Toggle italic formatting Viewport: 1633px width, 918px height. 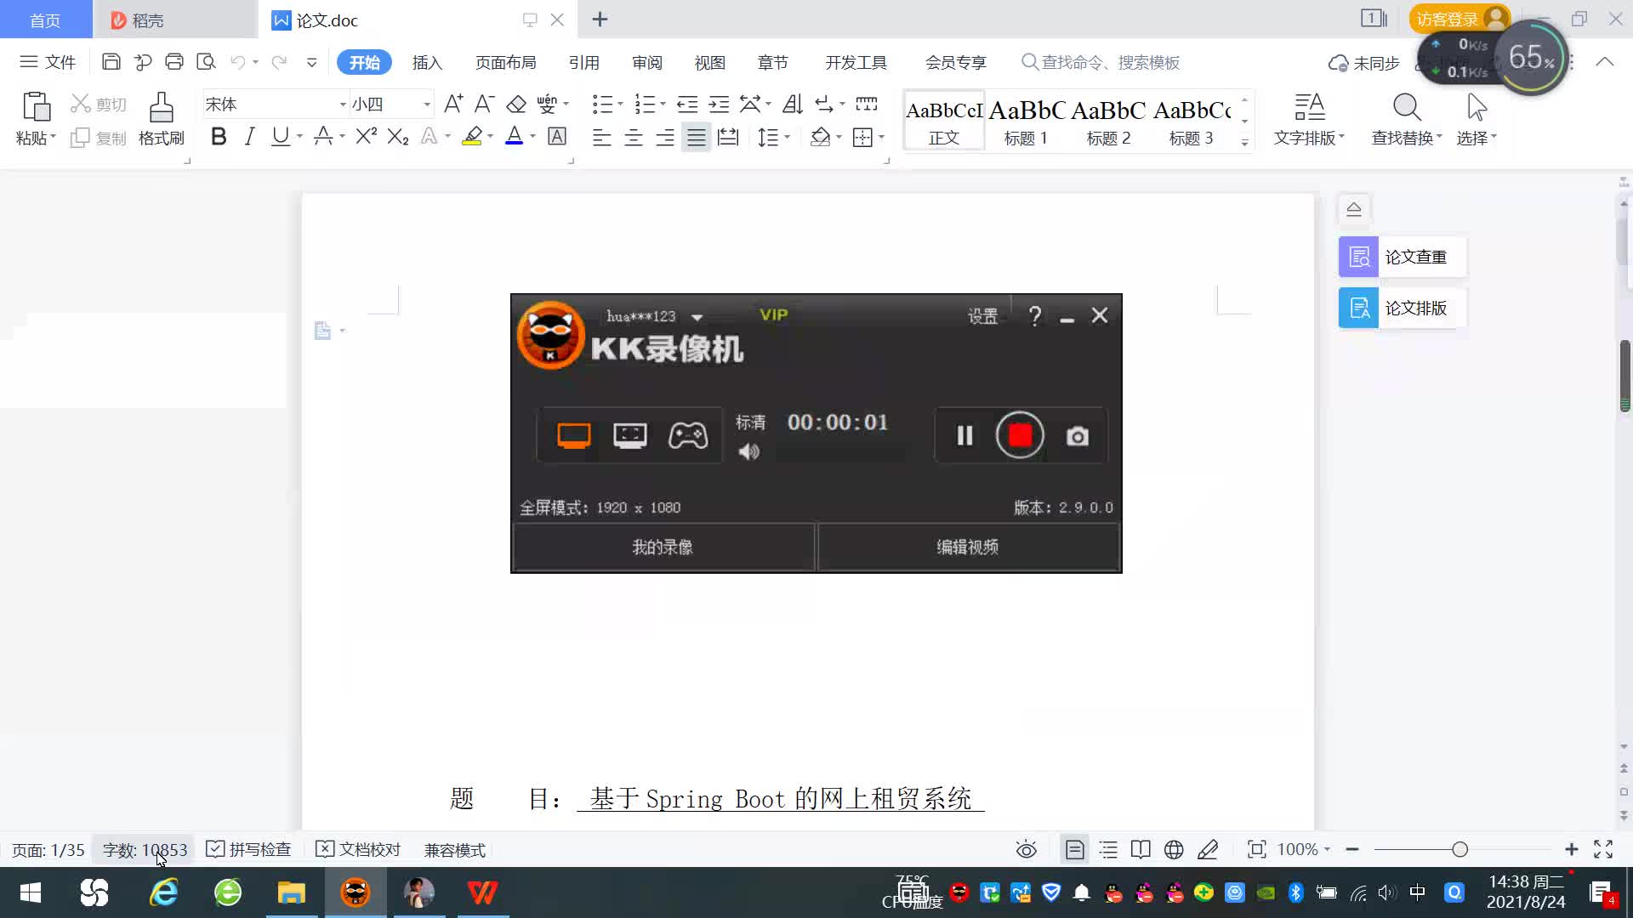tap(249, 136)
